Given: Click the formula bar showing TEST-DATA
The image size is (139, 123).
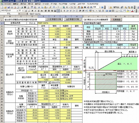Looking at the screenshot, I should point(83,14).
